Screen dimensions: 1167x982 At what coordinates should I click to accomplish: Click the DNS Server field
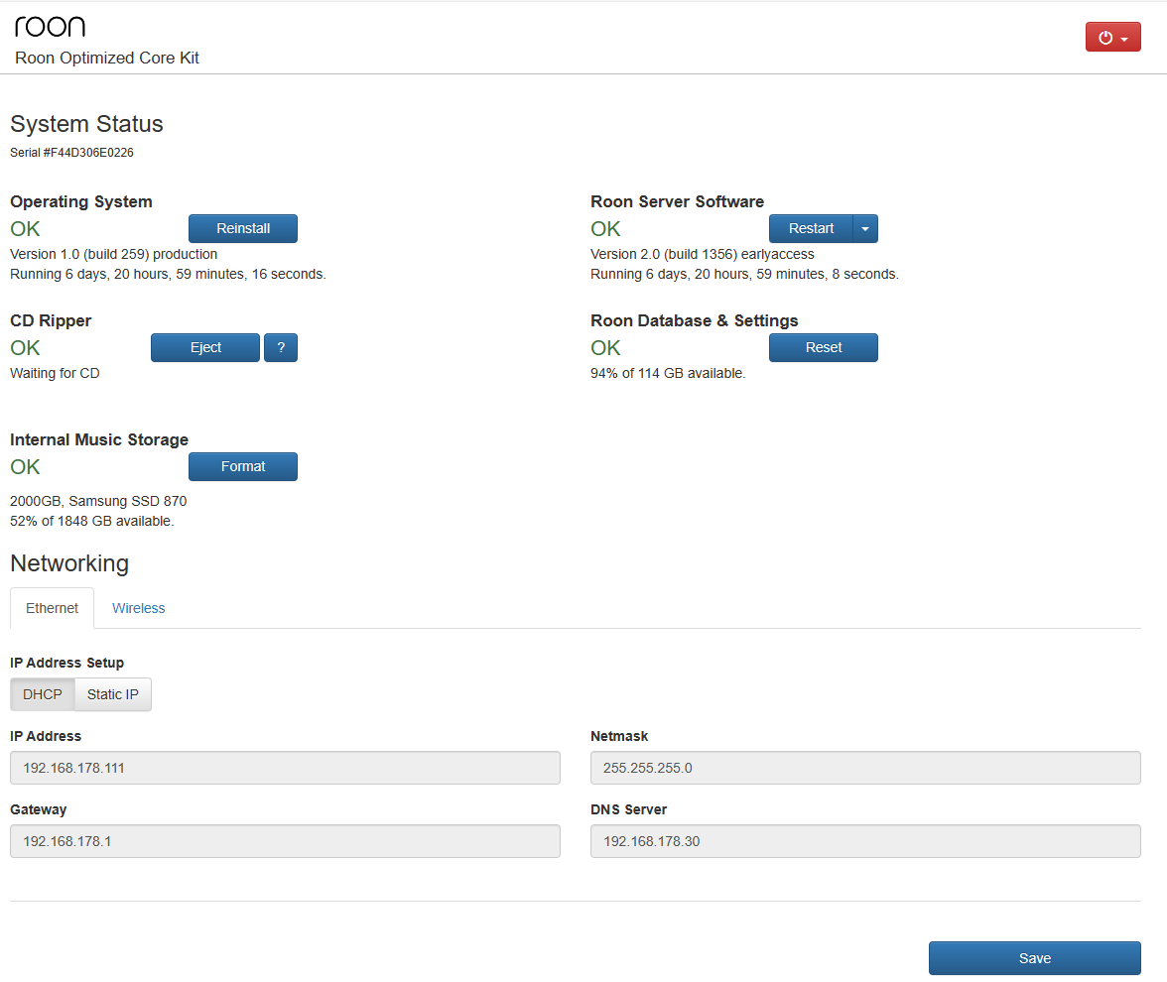865,841
